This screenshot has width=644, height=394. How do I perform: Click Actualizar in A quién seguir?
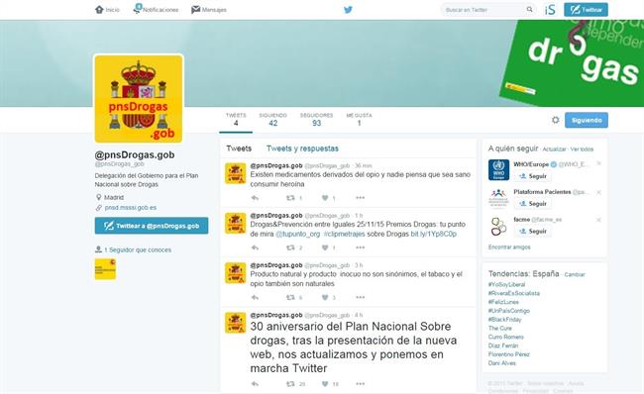554,149
